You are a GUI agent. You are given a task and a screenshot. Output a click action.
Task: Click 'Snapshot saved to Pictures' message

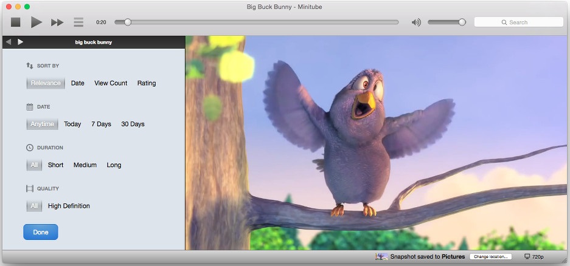pos(428,256)
